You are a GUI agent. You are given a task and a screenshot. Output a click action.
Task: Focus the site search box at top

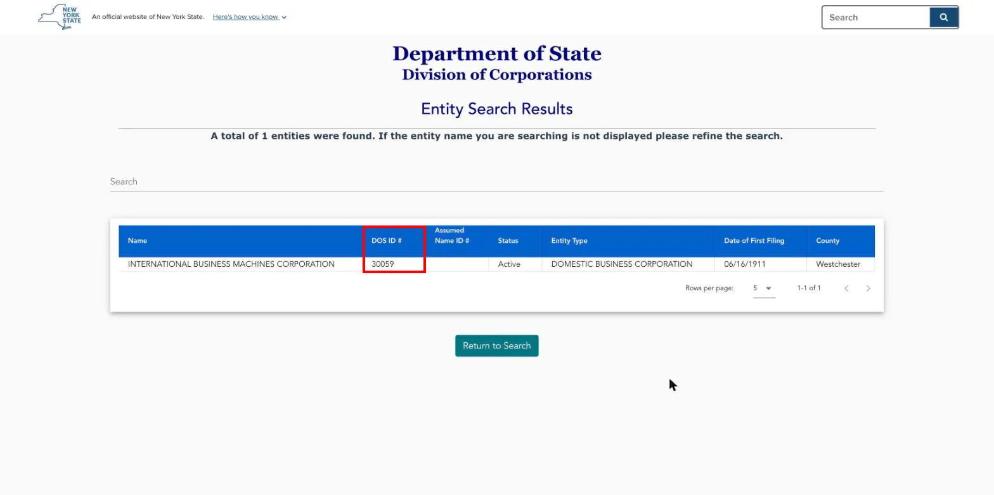(x=876, y=17)
